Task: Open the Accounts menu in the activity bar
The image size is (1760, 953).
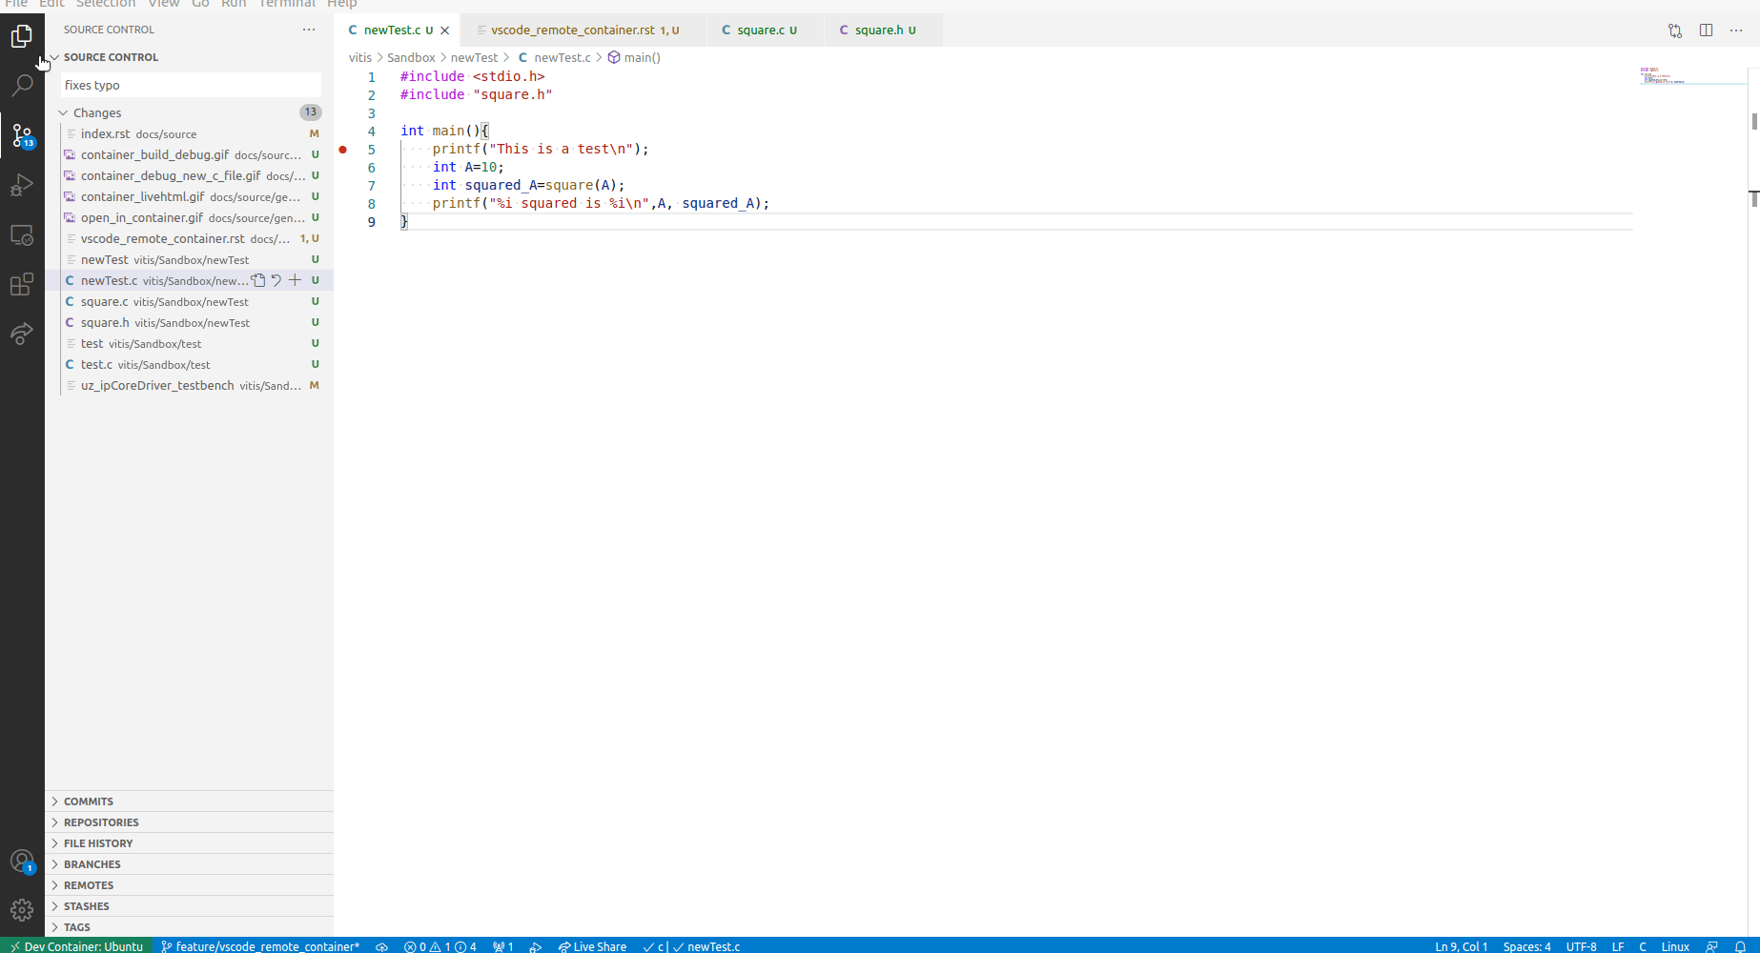Action: coord(22,861)
